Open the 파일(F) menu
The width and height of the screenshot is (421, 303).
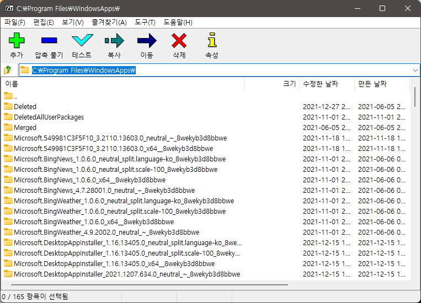[x=15, y=22]
